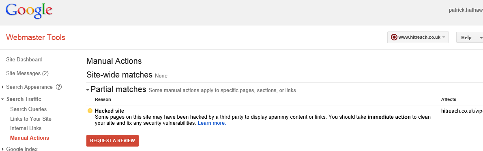The width and height of the screenshot is (483, 151).
Task: Open the Help dropdown menu
Action: pos(470,38)
